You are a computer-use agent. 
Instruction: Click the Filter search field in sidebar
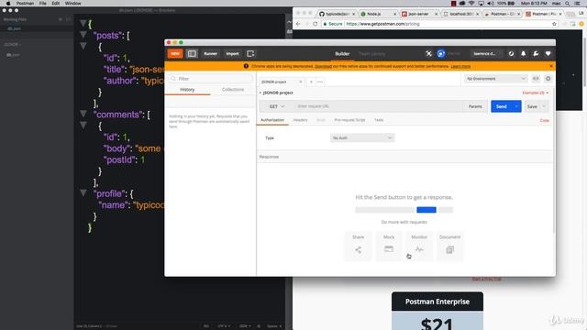210,79
